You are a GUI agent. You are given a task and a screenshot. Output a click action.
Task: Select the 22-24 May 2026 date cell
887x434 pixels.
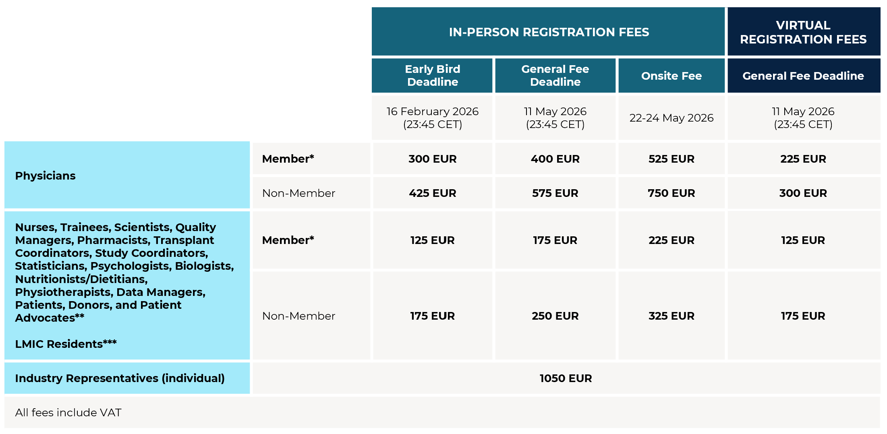coord(671,118)
